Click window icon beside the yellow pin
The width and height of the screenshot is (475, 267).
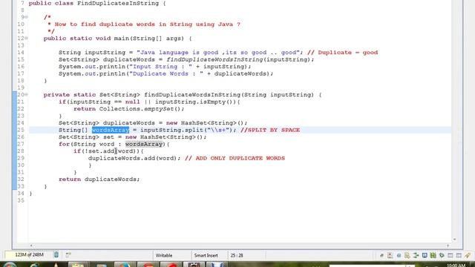coord(459,255)
